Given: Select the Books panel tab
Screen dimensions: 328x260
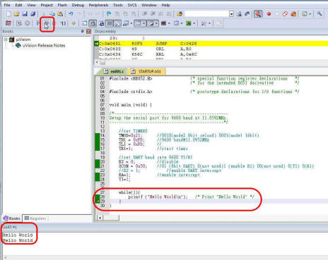Looking at the screenshot, I should coord(12,218).
